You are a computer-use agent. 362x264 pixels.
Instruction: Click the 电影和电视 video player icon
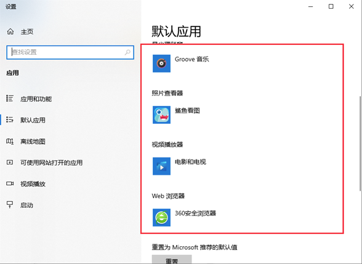tap(161, 166)
